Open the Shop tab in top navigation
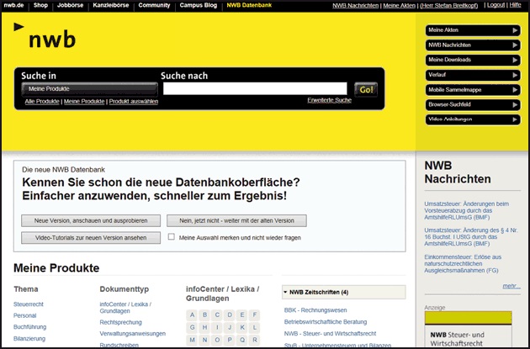530x349 pixels. point(40,5)
